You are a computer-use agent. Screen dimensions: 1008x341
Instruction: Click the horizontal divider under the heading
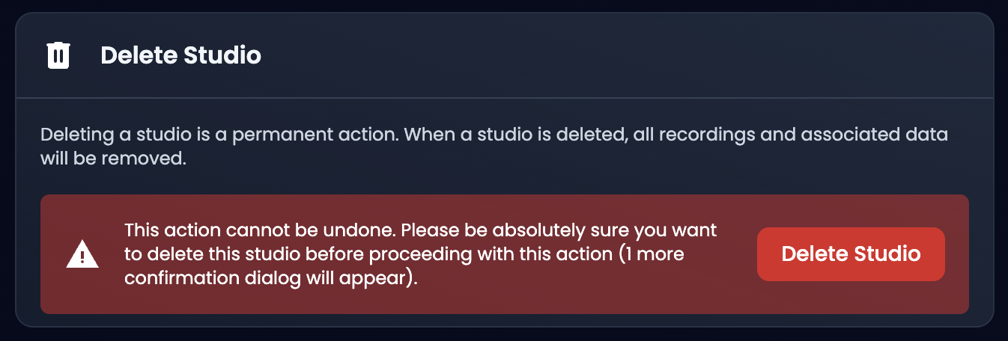[504, 98]
